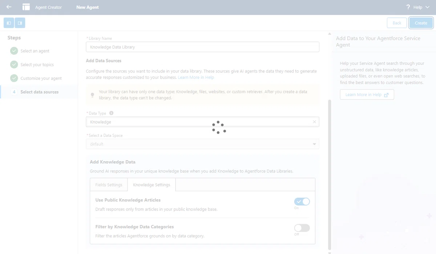
Task: Follow the inline Learn More in Help link
Action: 196,77
